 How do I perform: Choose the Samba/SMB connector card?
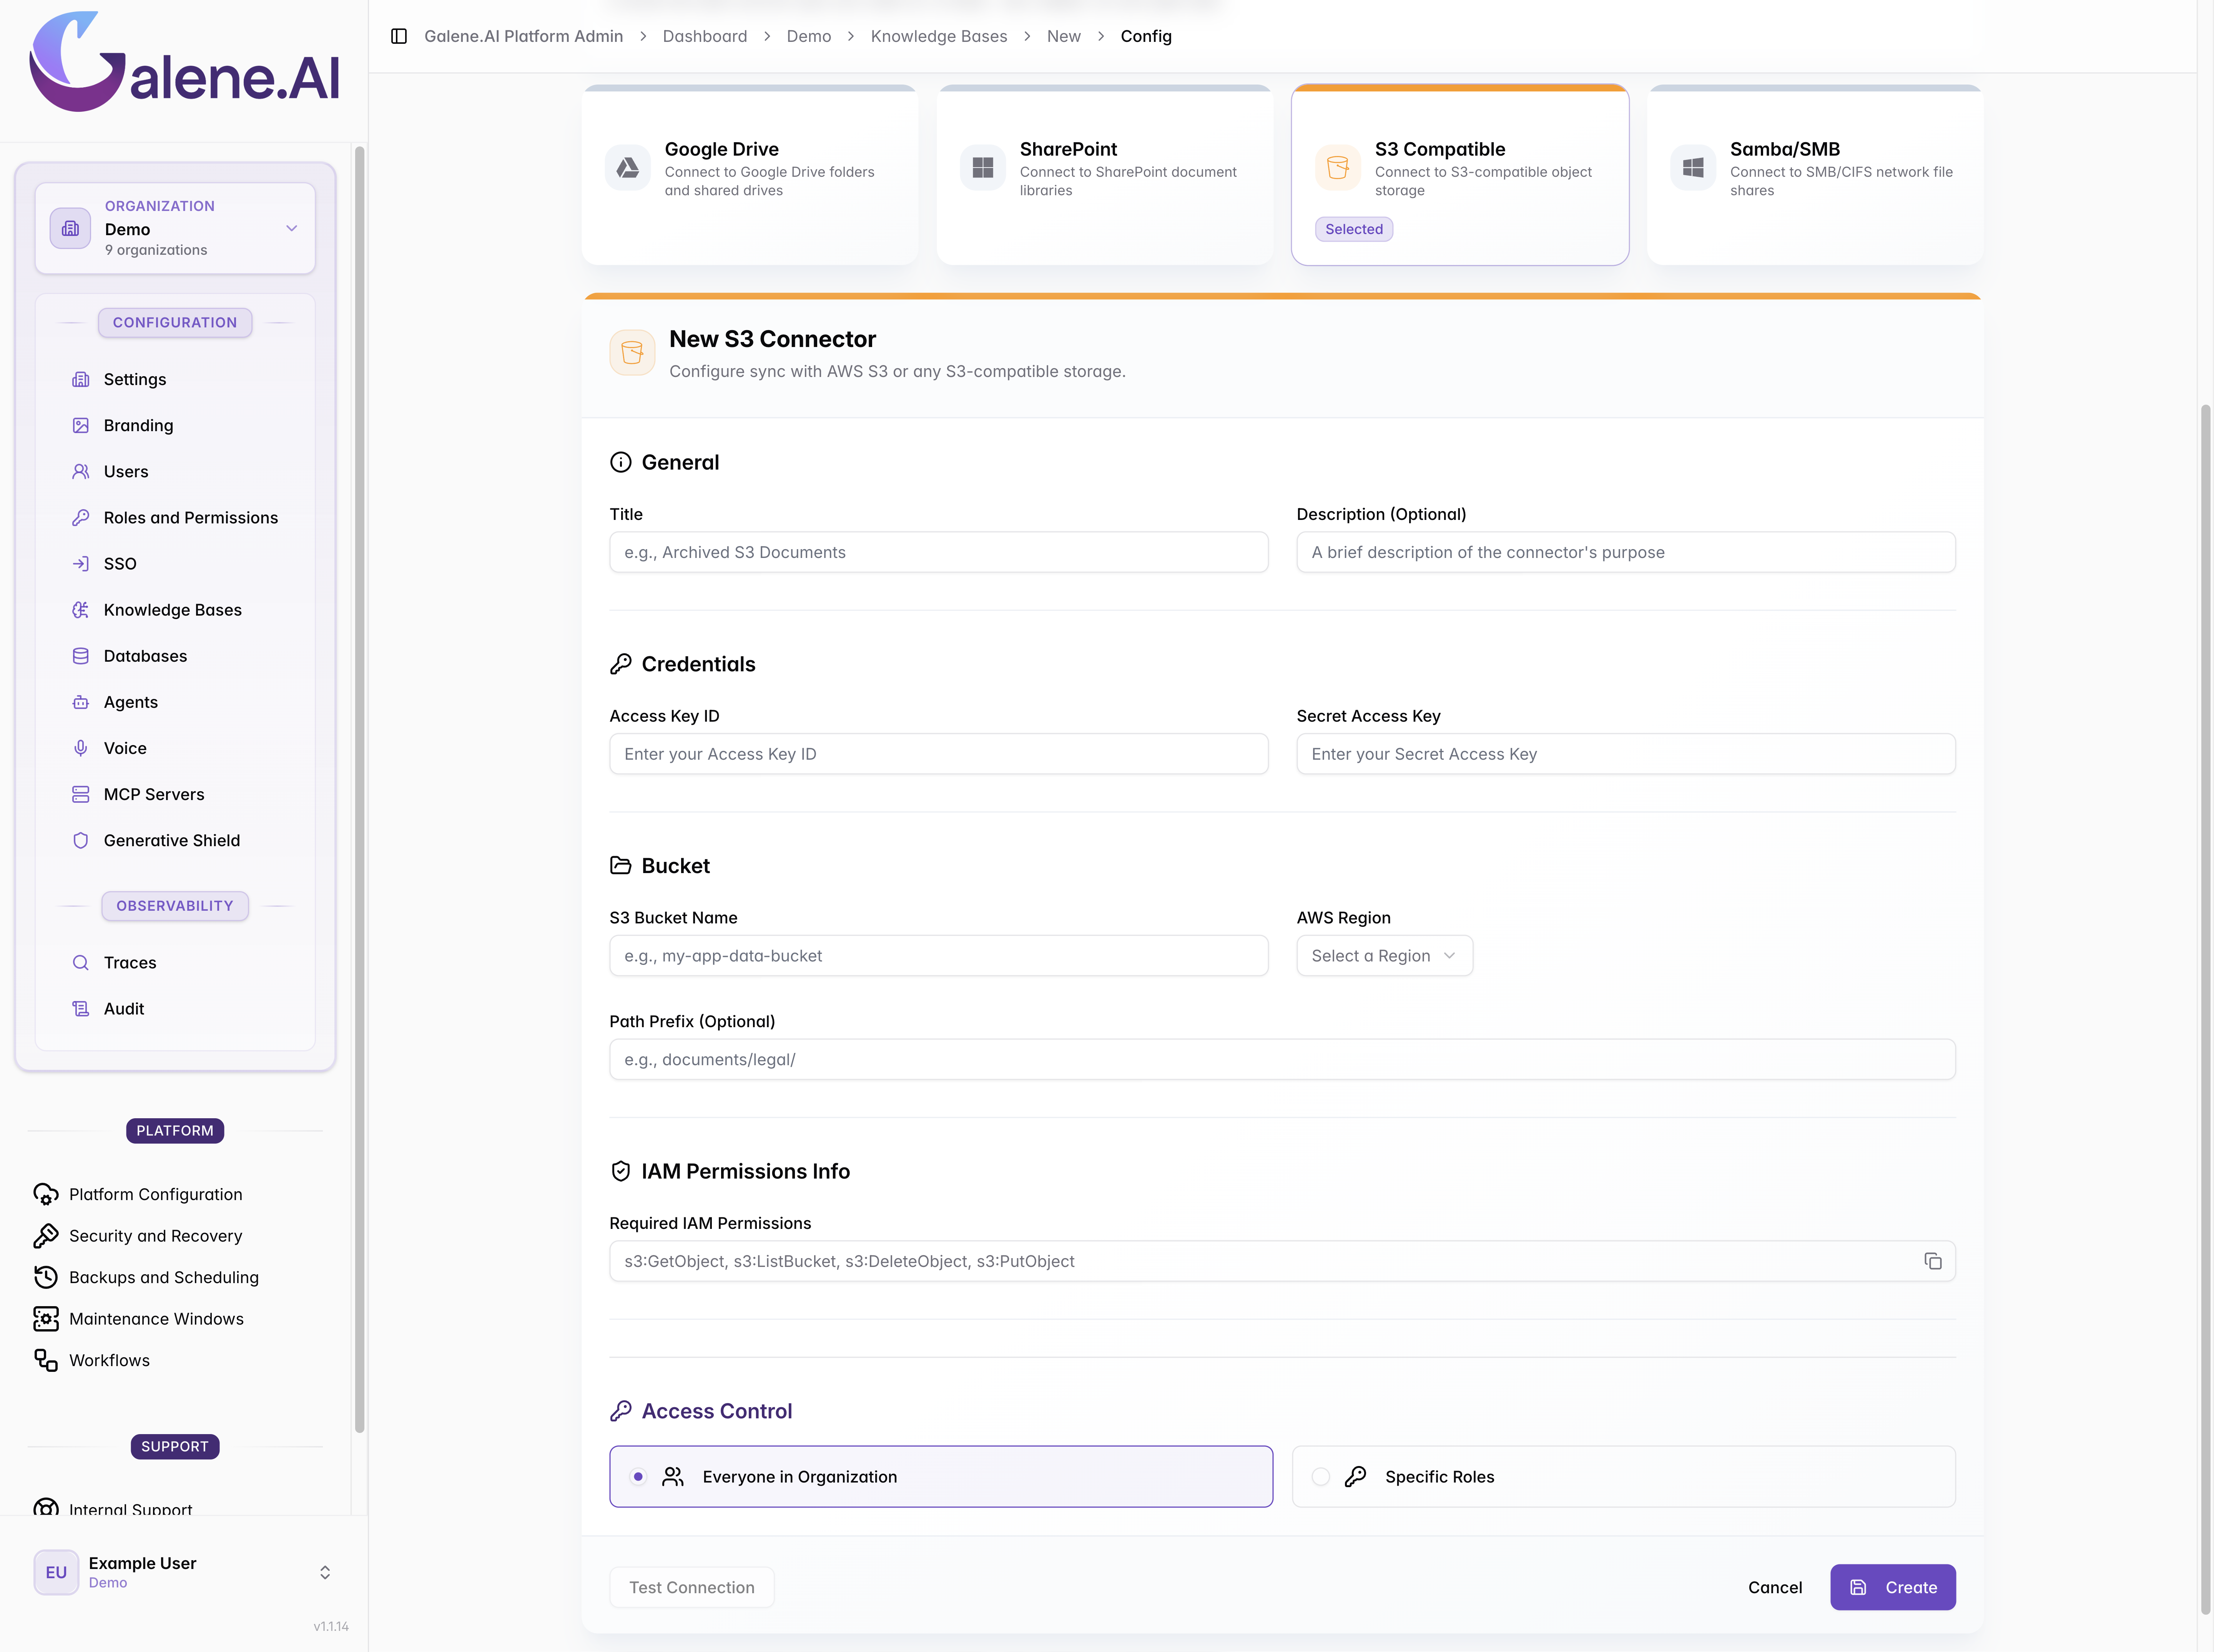(1815, 175)
